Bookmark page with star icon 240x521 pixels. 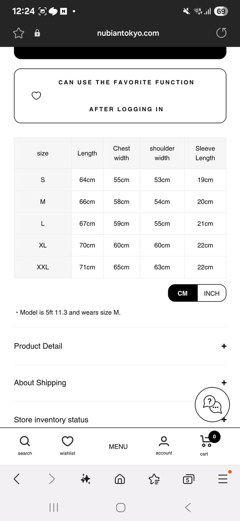pos(19,33)
